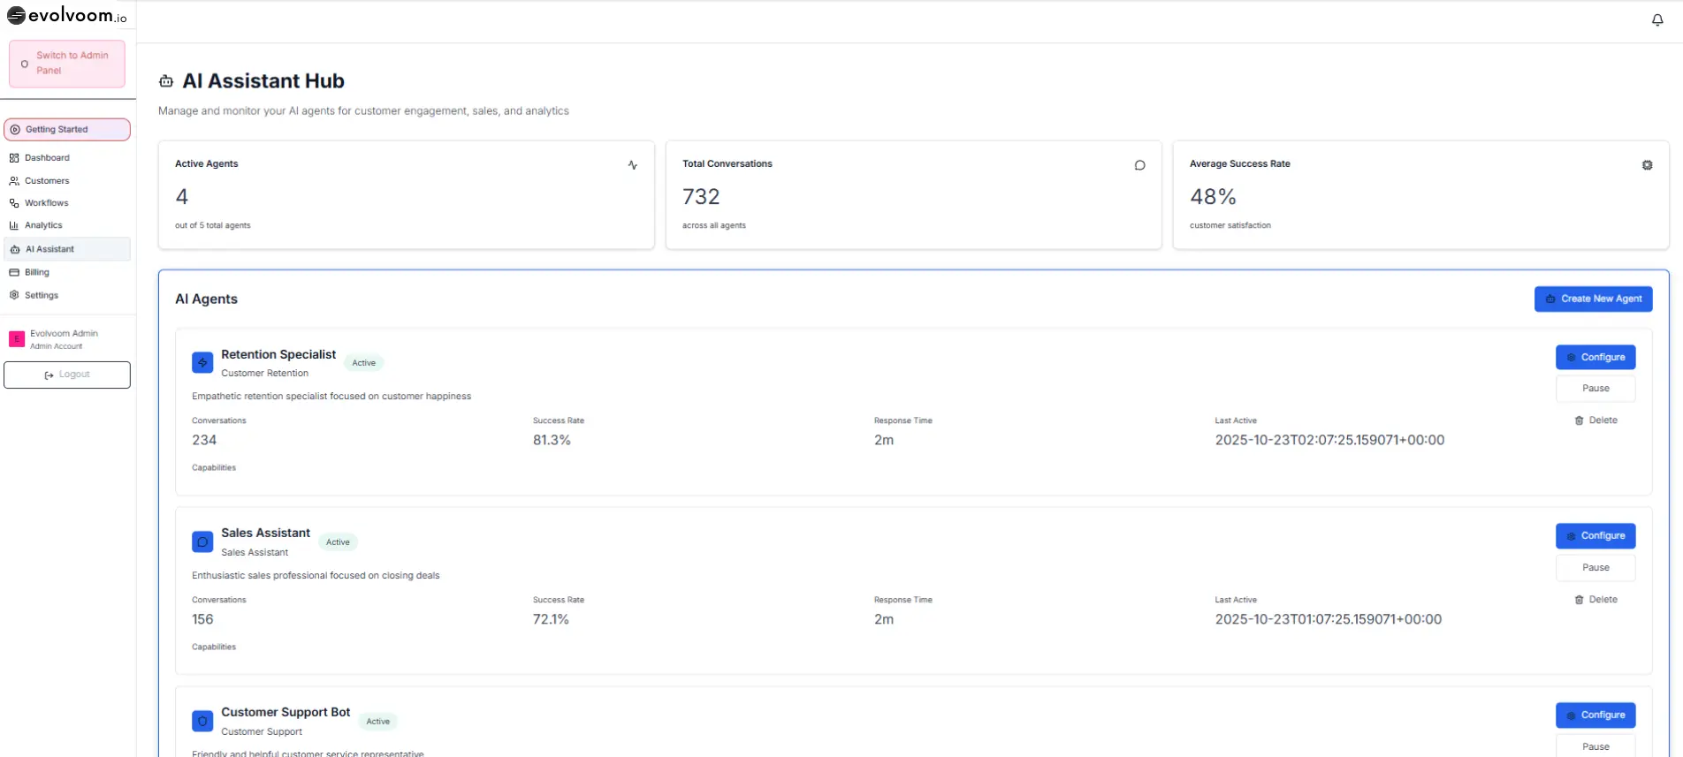Open Getting Started in sidebar
This screenshot has width=1683, height=757.
(67, 130)
